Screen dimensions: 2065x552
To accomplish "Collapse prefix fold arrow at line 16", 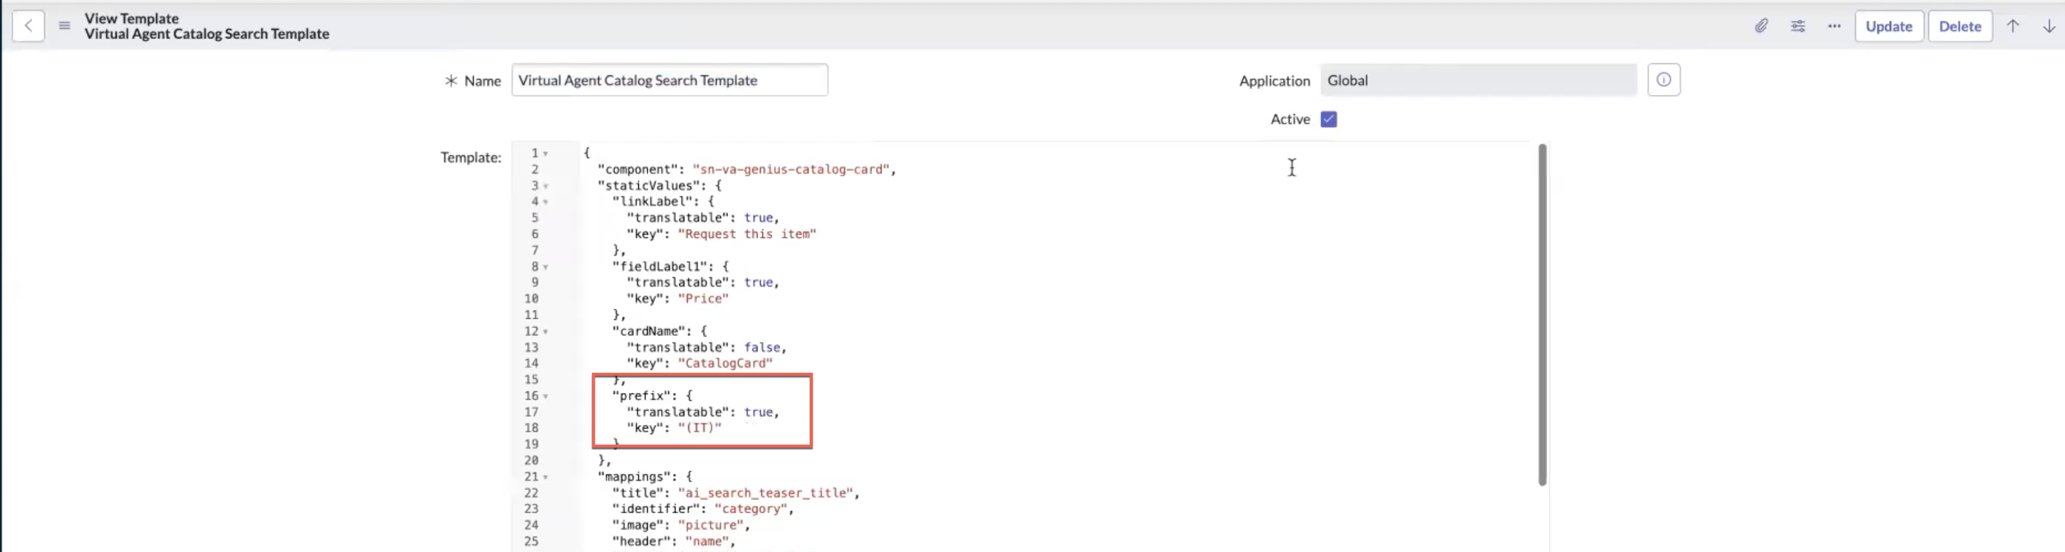I will click(x=546, y=396).
